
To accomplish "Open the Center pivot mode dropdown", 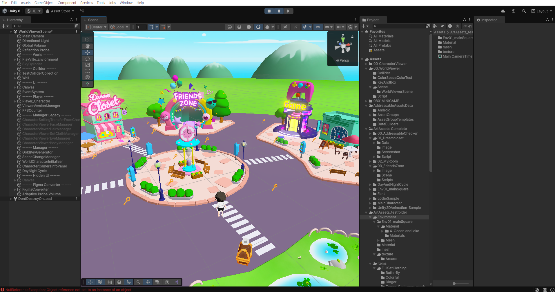I will (97, 27).
